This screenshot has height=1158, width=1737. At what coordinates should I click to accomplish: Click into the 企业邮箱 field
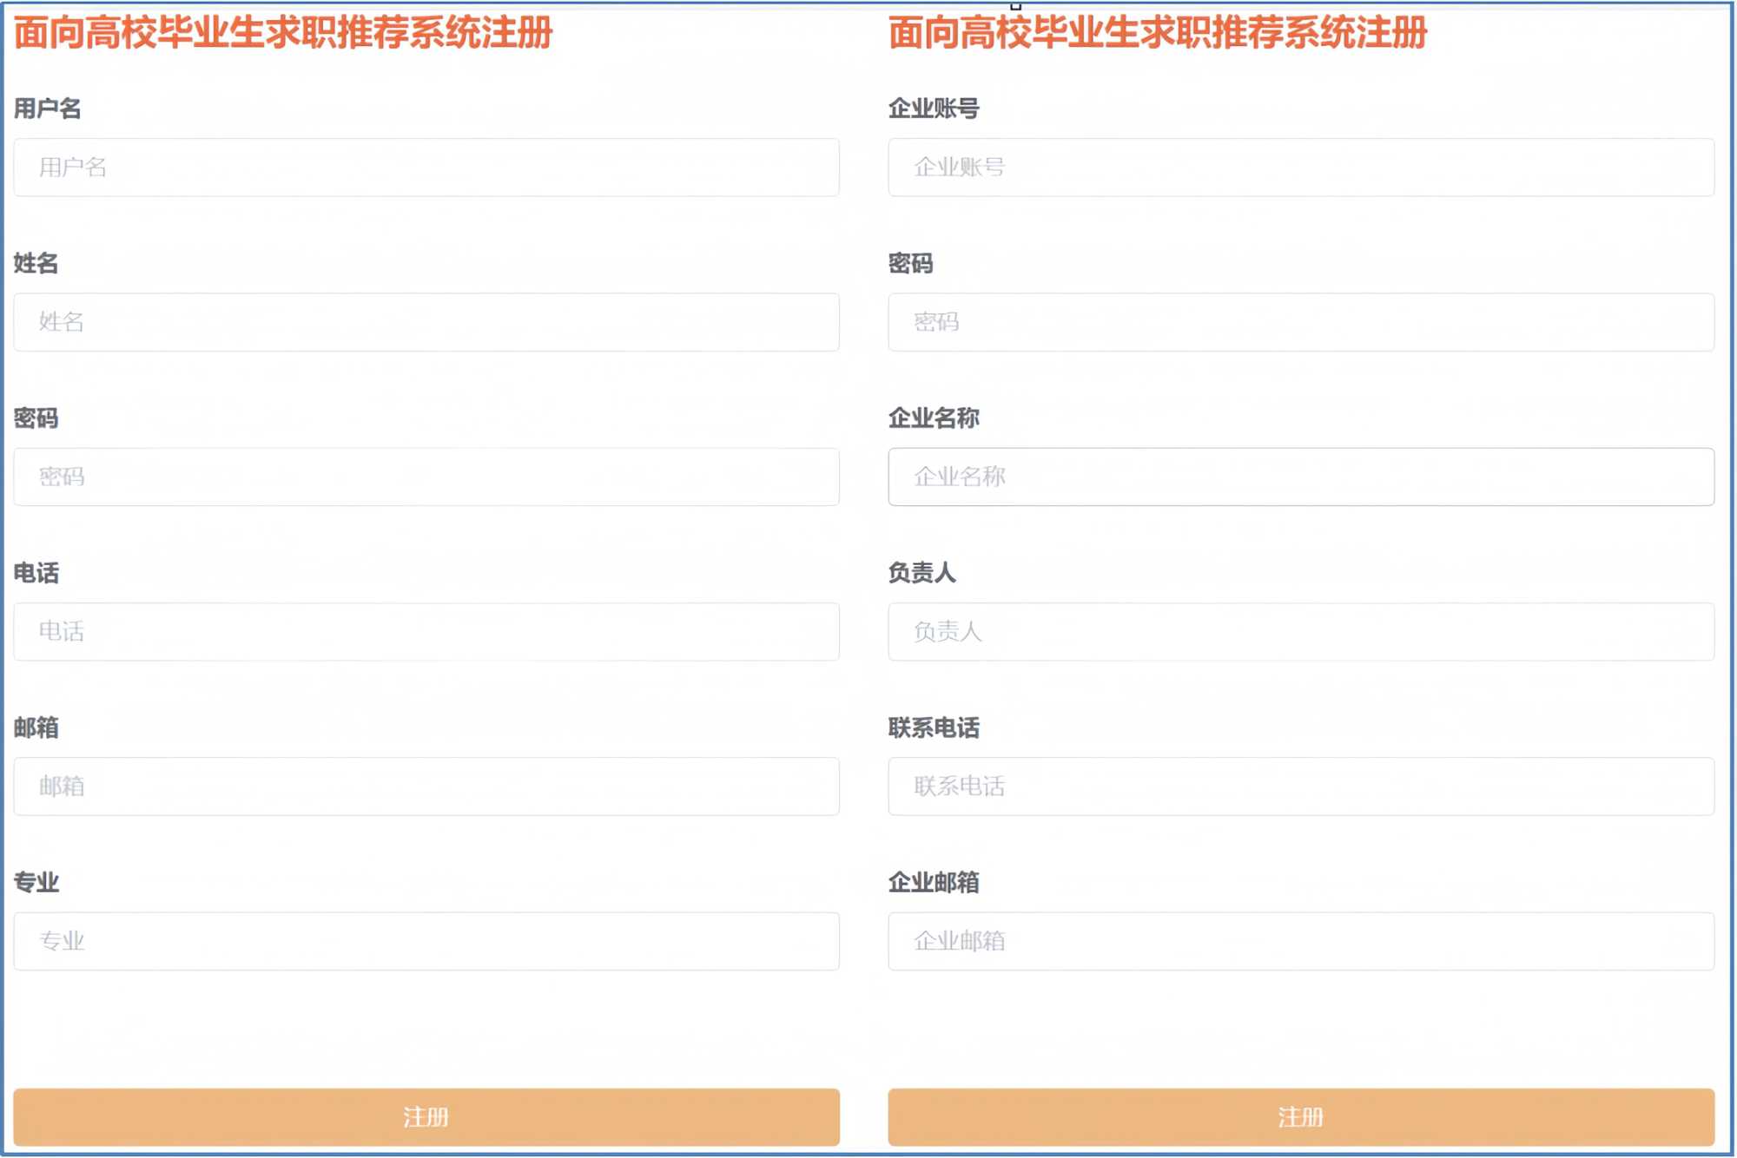(x=1300, y=941)
